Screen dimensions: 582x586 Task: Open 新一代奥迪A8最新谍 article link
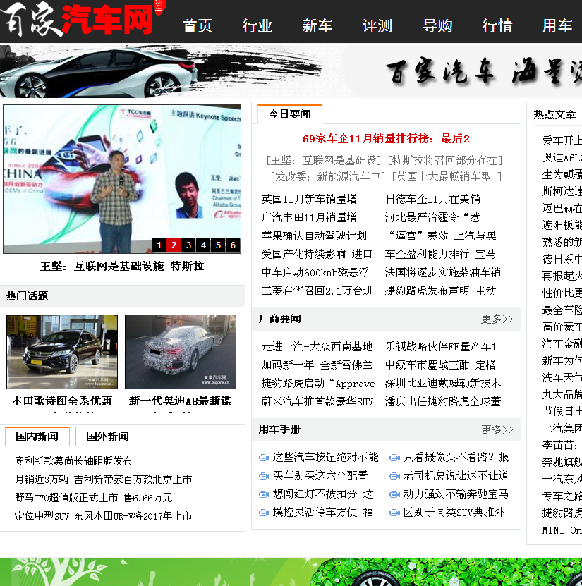click(180, 401)
